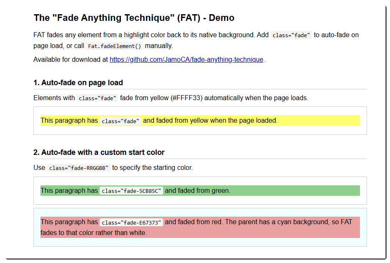Click the red highlighted fade paragraph
Viewport: 390px width, 263px height.
click(x=200, y=227)
